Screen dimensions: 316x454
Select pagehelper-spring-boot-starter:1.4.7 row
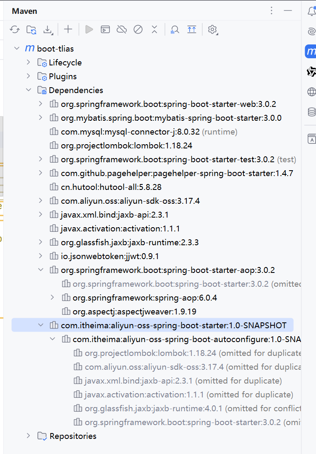[x=177, y=174]
